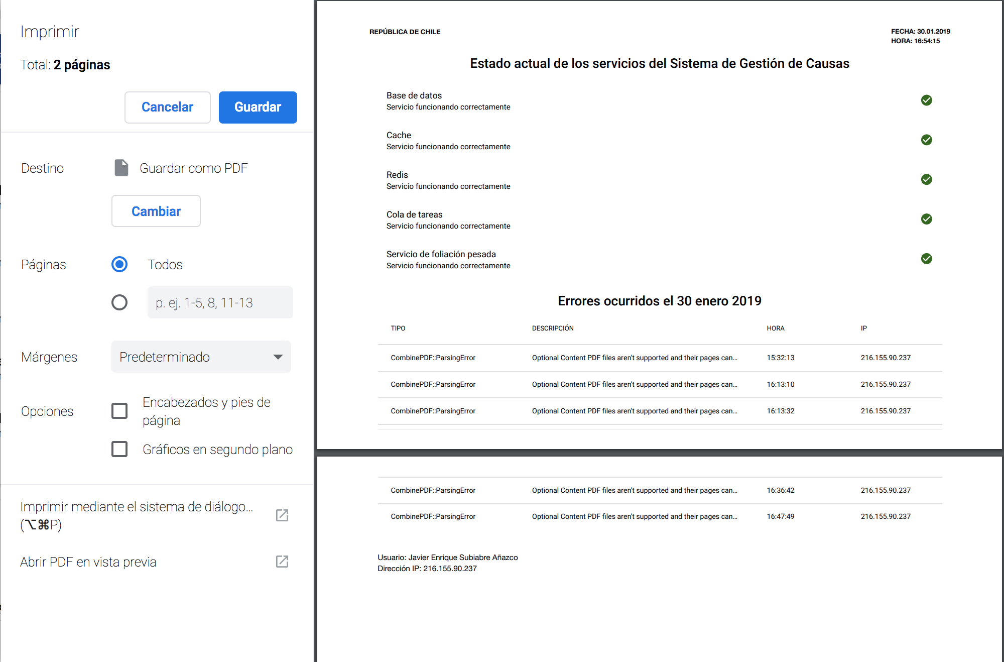The height and width of the screenshot is (662, 1004).
Task: Click the page range input field
Action: pos(220,302)
